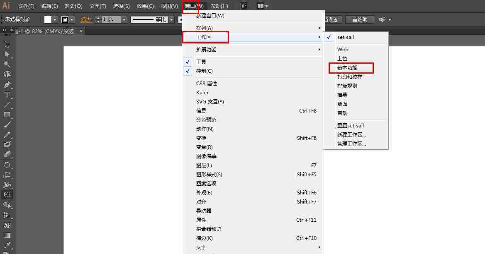
Task: Select the Pencil tool
Action: pyautogui.click(x=7, y=135)
